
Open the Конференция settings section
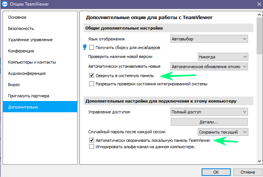40,51
